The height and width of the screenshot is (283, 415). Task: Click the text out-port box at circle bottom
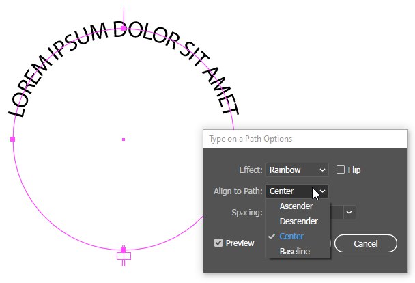tap(124, 256)
